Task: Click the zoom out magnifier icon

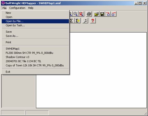Action: [76, 14]
